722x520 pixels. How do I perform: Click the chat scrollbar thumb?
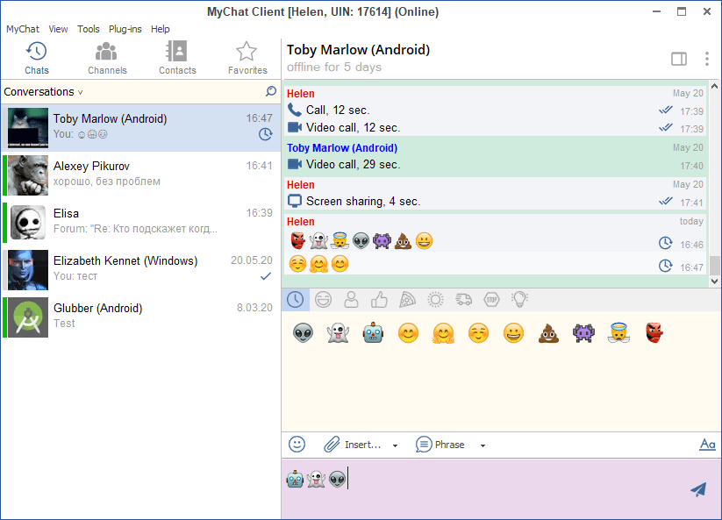click(x=715, y=265)
